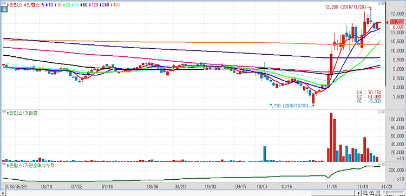Click the 100,000 volume axis label
406x196 pixels.
[x=397, y=119]
